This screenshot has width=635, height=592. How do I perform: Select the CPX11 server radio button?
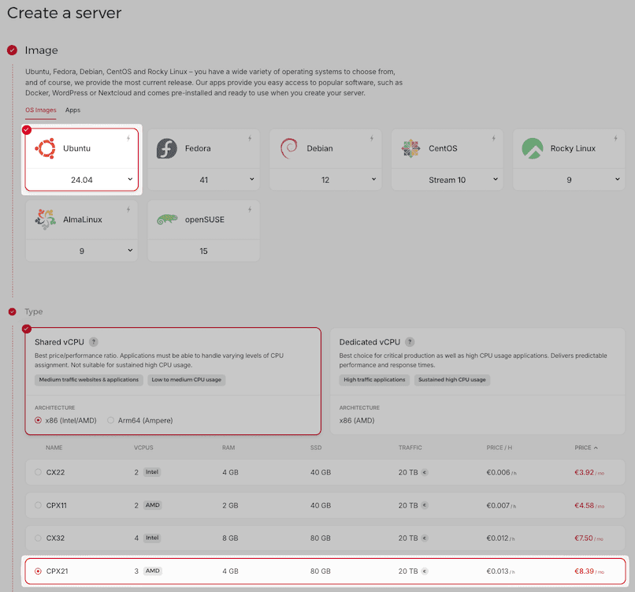click(x=38, y=505)
